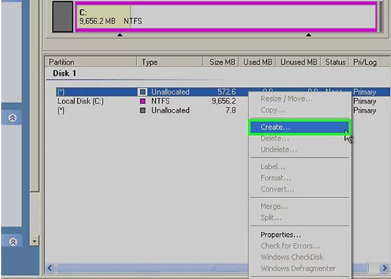Click the right triangle marker under the disk map
391x279 pixels.
pos(309,35)
